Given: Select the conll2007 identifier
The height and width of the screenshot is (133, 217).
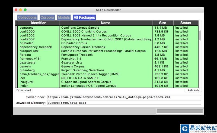Looking at the screenshot, I should click(27, 39).
